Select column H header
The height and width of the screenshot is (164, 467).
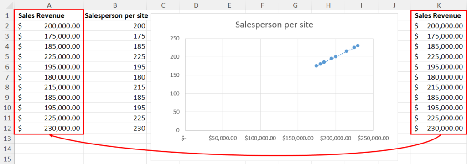coord(328,5)
